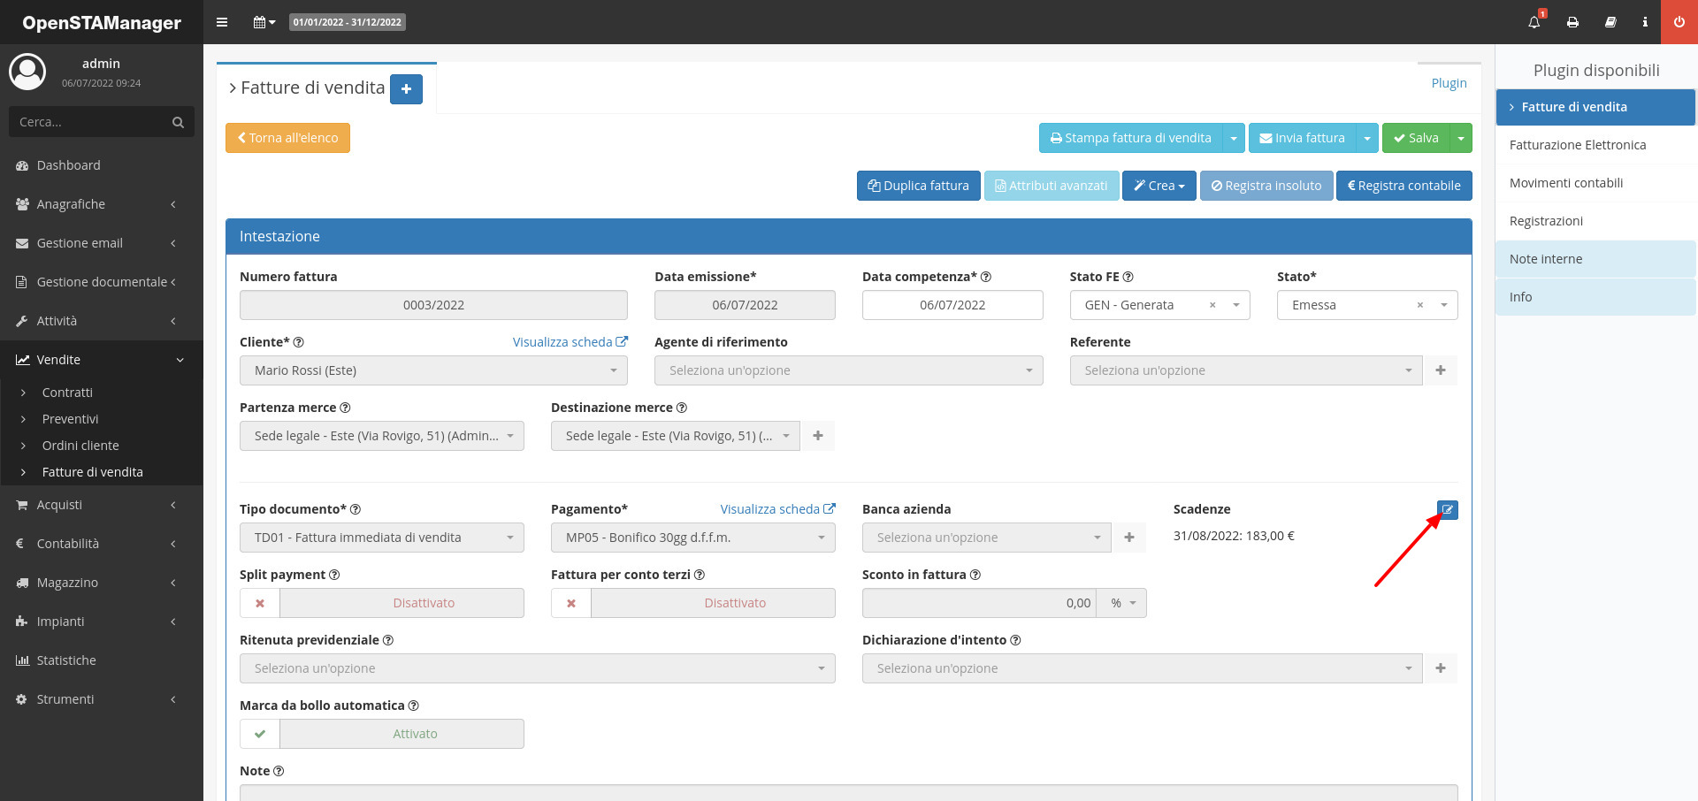Click the printer icon in top bar
Viewport: 1698px width, 801px height.
tap(1572, 22)
